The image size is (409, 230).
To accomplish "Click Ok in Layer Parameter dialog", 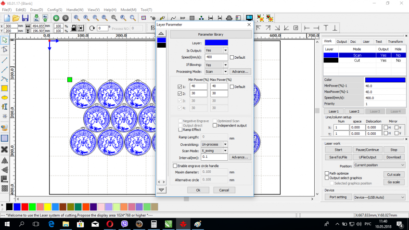I will click(198, 190).
